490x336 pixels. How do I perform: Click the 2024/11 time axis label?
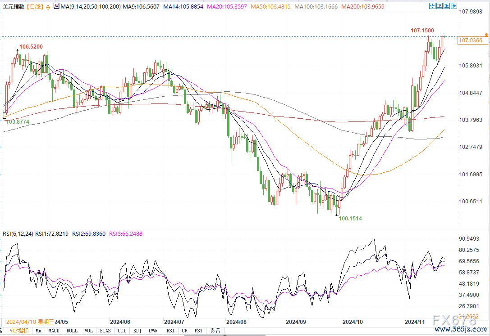pos(415,322)
